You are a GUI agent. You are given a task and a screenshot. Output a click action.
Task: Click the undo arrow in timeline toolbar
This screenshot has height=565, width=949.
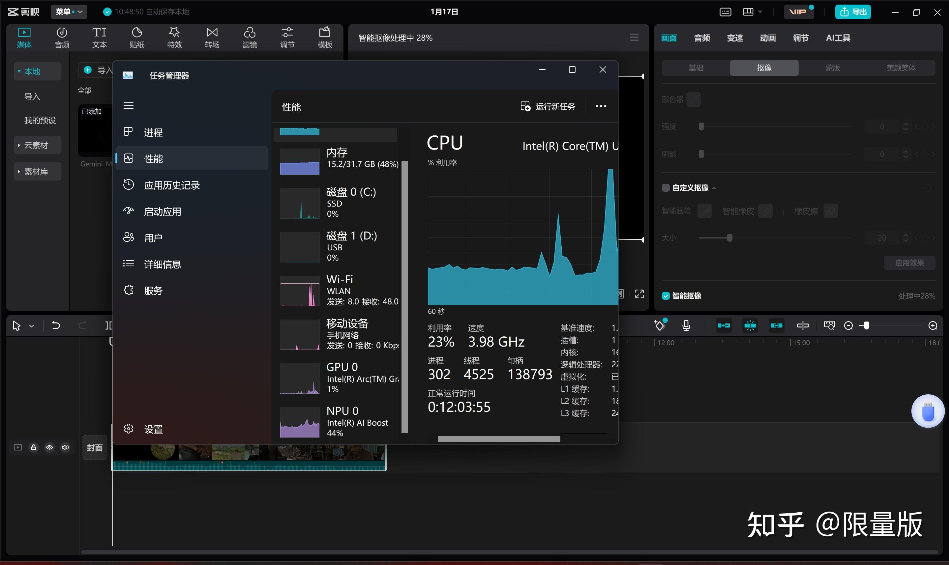coord(56,325)
